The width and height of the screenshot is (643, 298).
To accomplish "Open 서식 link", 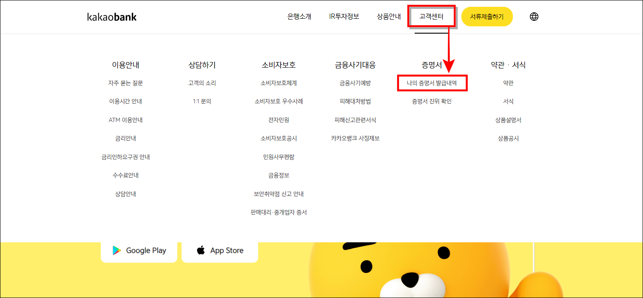I will (508, 102).
